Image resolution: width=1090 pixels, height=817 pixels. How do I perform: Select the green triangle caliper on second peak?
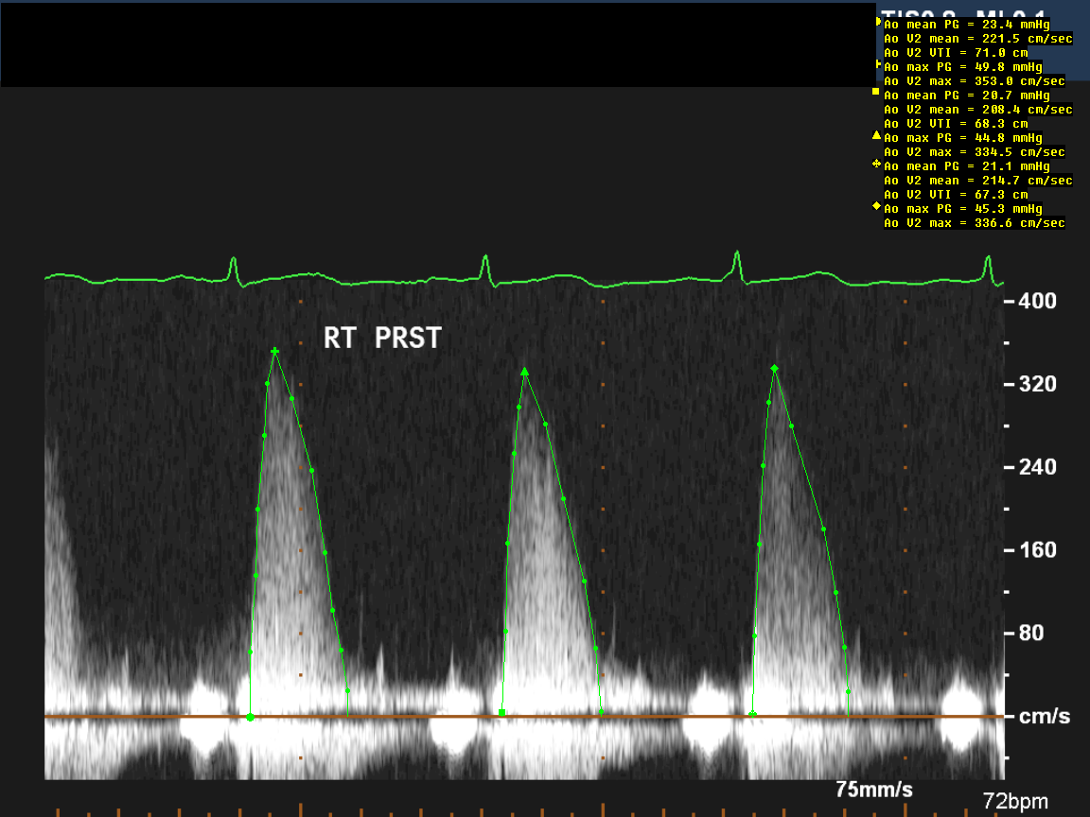pyautogui.click(x=524, y=372)
